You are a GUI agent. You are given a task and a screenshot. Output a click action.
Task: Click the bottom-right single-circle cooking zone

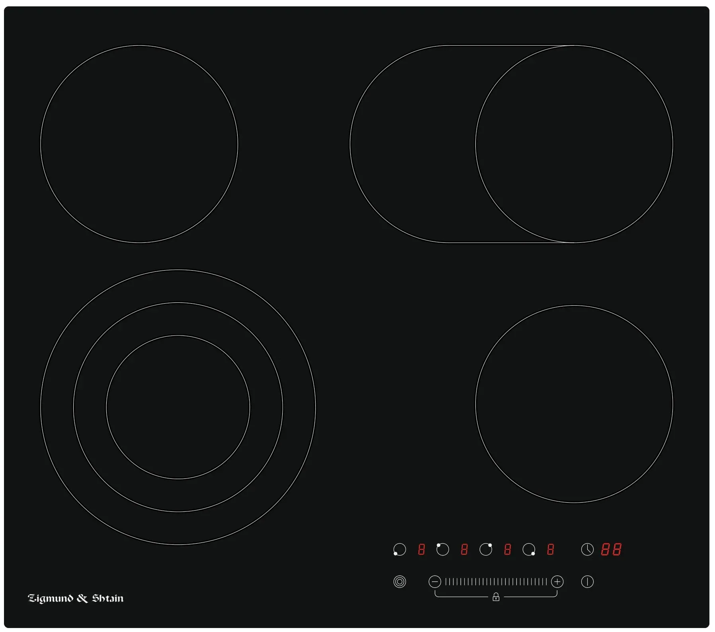point(574,404)
